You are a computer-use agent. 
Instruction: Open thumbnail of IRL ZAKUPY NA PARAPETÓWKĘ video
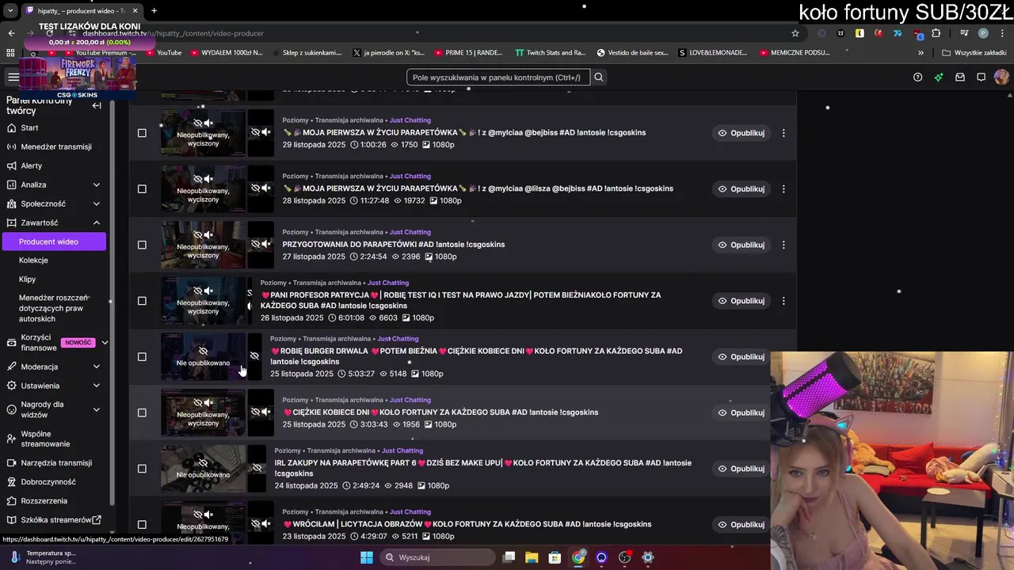[204, 469]
